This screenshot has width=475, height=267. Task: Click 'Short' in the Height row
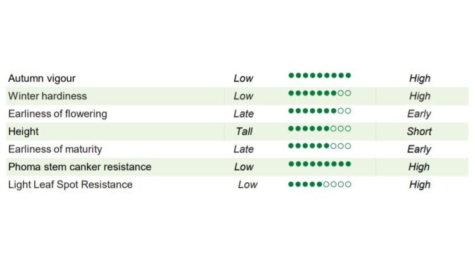pos(419,132)
